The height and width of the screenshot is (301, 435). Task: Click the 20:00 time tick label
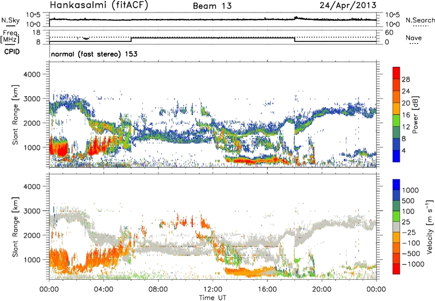(x=322, y=290)
